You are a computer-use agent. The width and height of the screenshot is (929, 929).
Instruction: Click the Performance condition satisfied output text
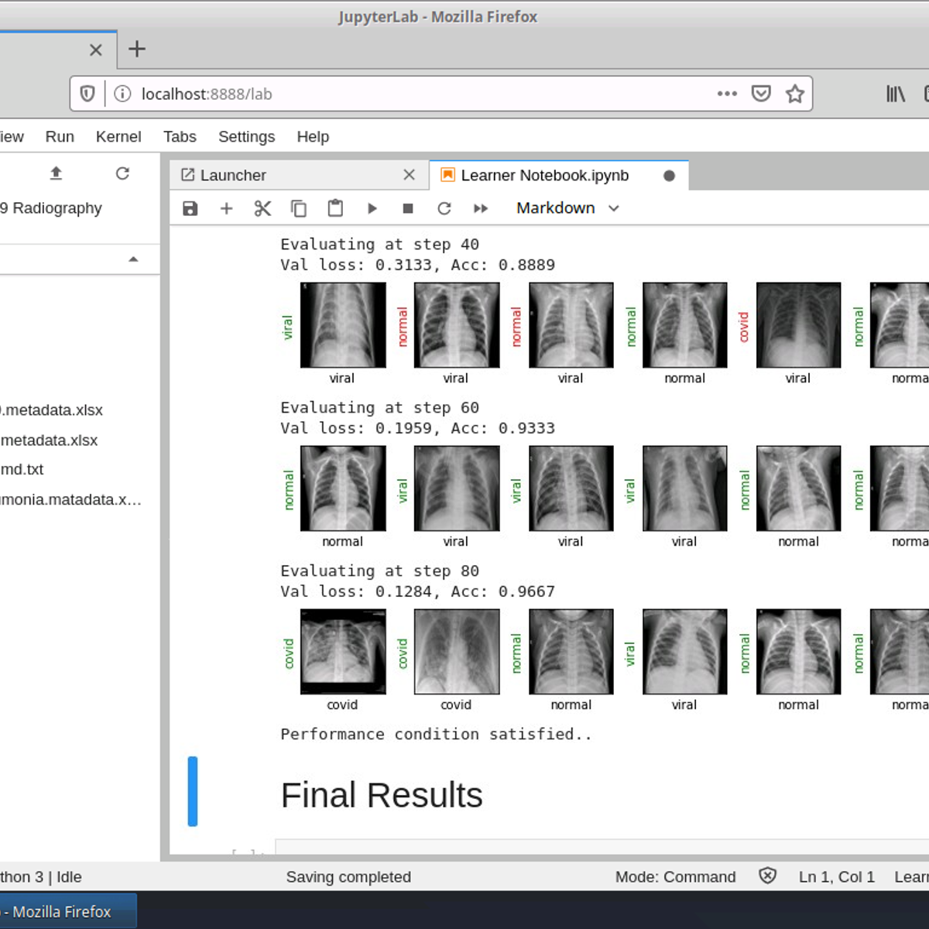tap(437, 734)
